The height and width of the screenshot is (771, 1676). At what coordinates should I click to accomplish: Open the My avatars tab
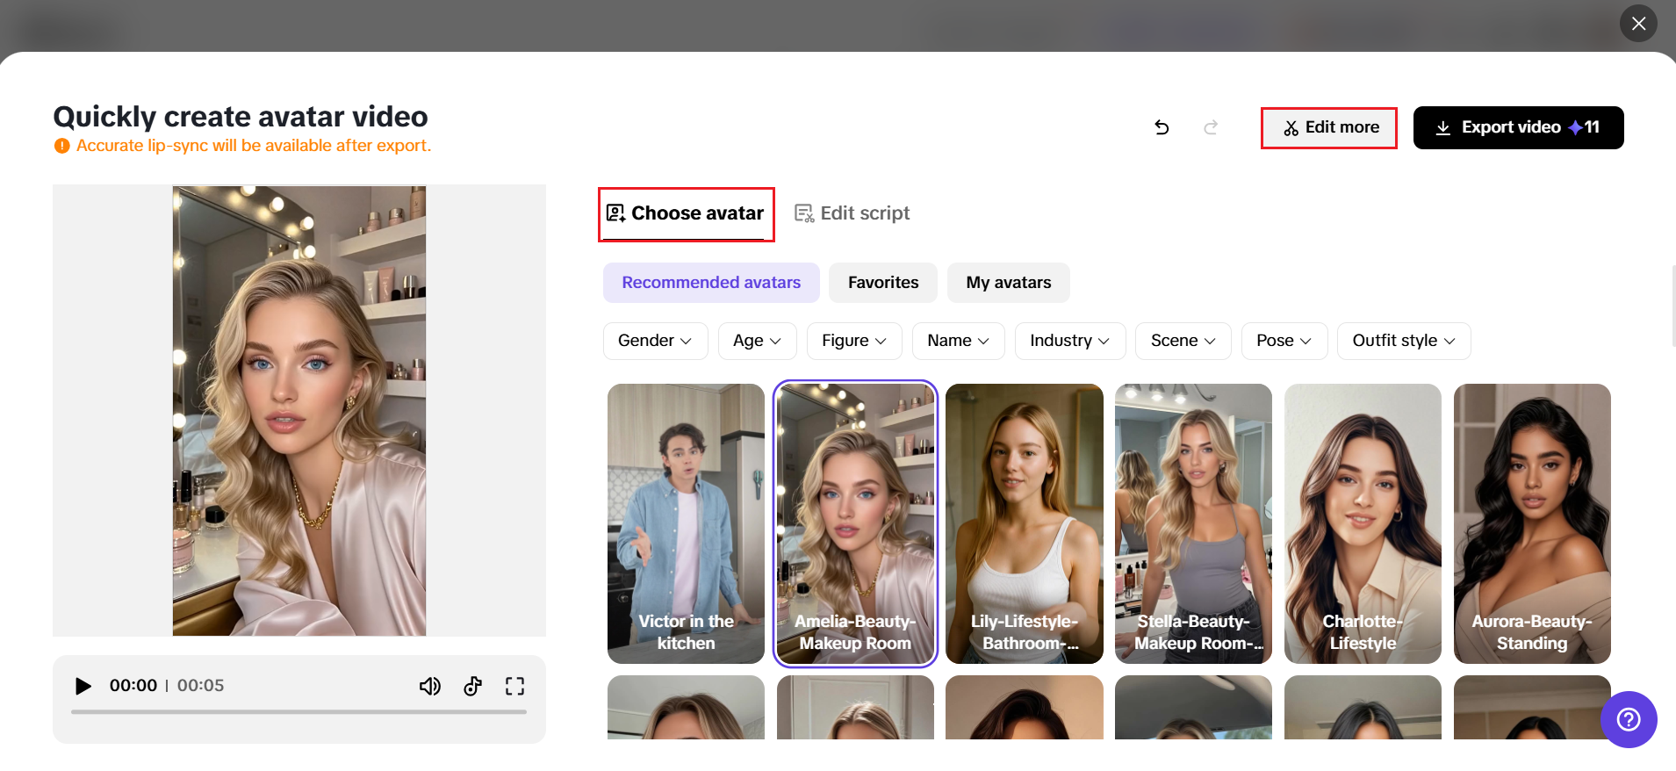(x=1009, y=283)
